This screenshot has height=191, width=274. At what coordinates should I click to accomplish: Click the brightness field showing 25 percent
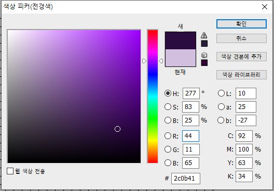click(190, 120)
